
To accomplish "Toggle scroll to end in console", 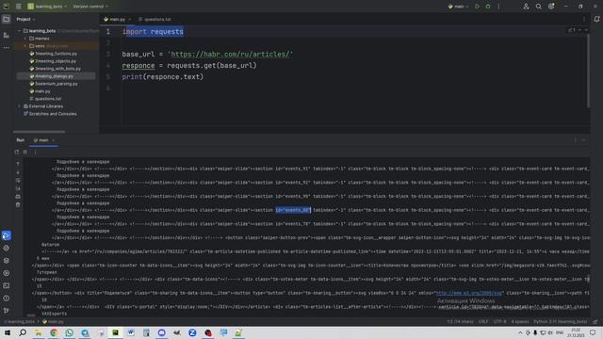I will tap(18, 188).
